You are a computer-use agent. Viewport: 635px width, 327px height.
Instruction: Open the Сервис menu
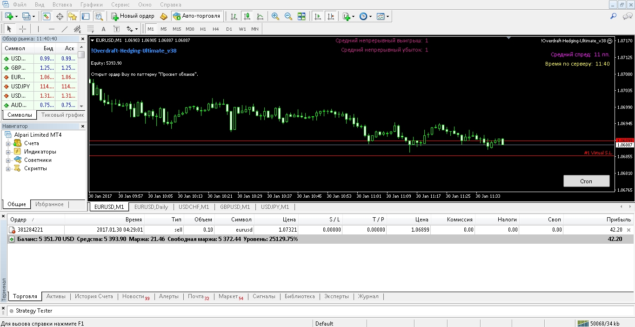pyautogui.click(x=120, y=4)
